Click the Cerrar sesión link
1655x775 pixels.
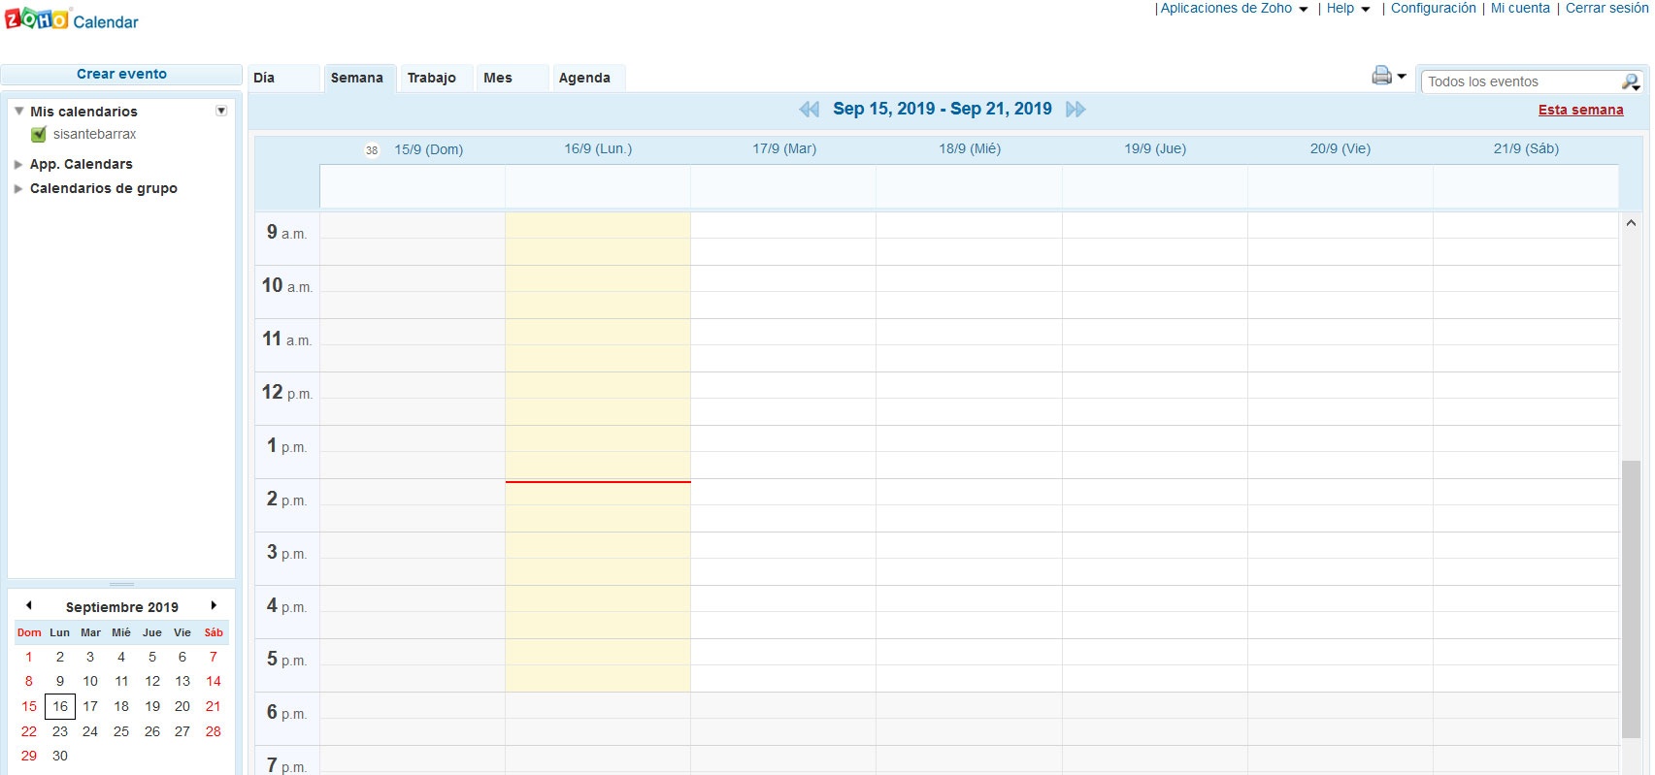tap(1606, 9)
